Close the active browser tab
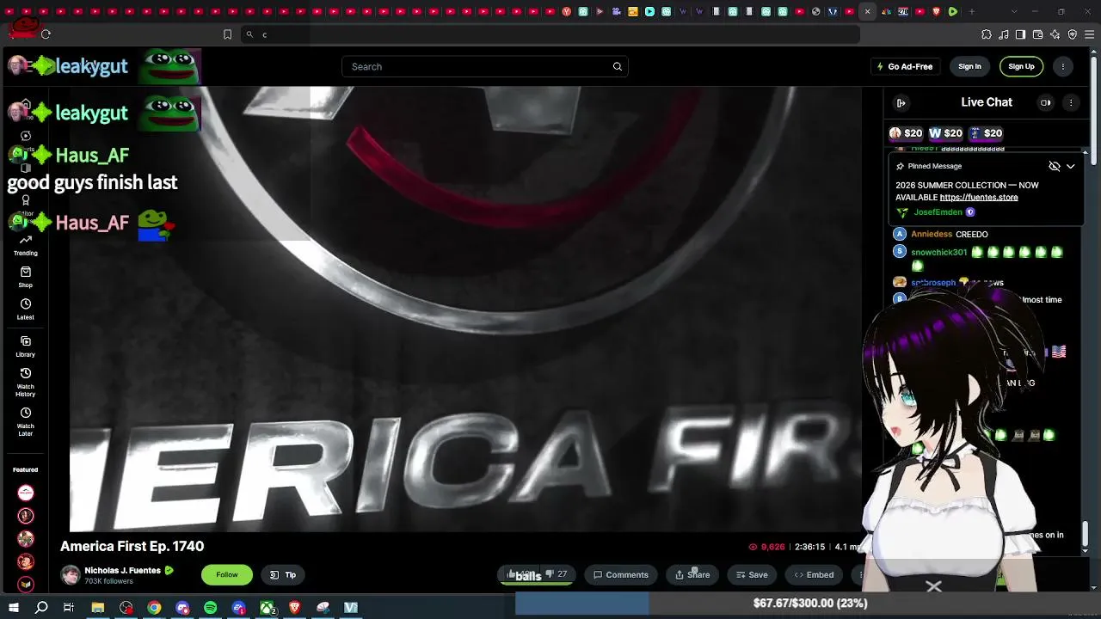This screenshot has width=1101, height=619. point(867,11)
